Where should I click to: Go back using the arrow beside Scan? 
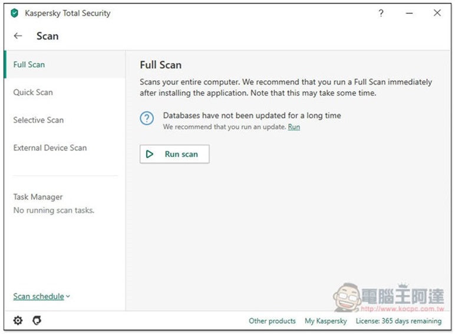click(x=18, y=36)
